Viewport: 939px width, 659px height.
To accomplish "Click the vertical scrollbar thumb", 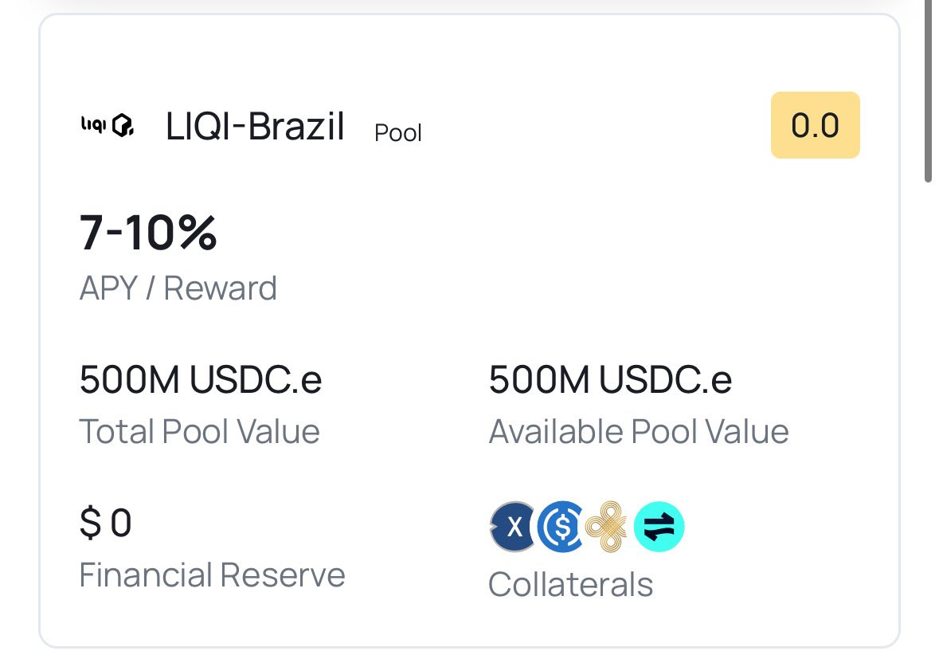I will click(928, 90).
